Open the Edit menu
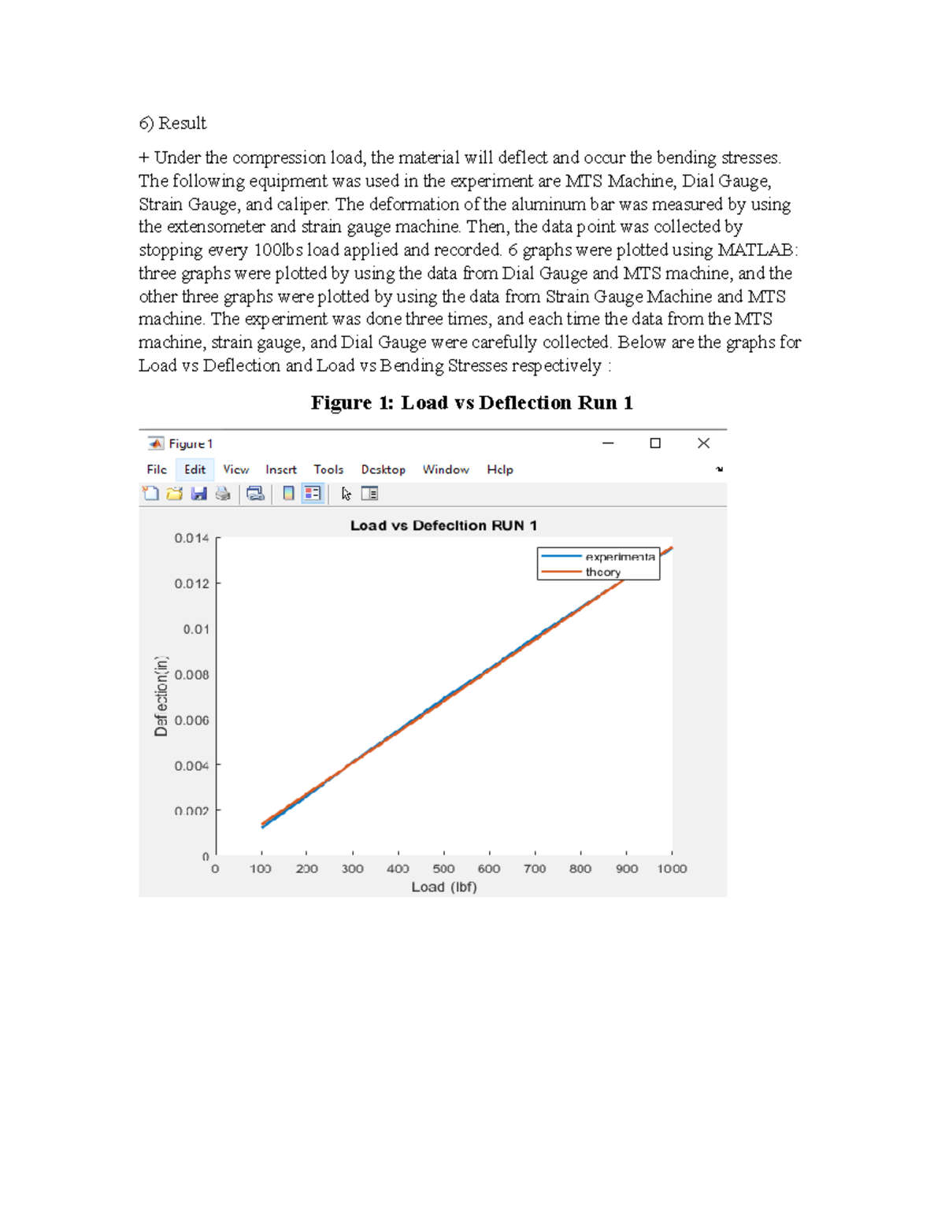The image size is (945, 1223). pyautogui.click(x=195, y=469)
